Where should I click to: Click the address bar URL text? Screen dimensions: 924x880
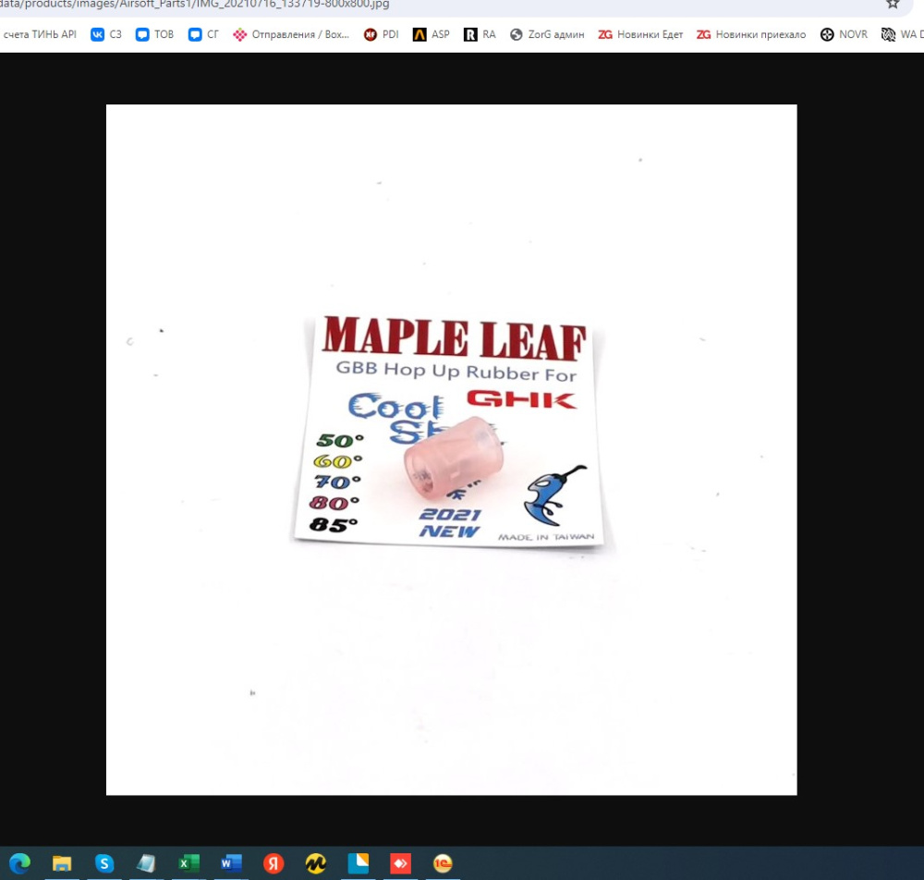(194, 4)
